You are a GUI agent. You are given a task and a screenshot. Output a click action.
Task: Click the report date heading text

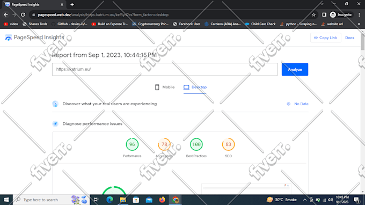[104, 55]
